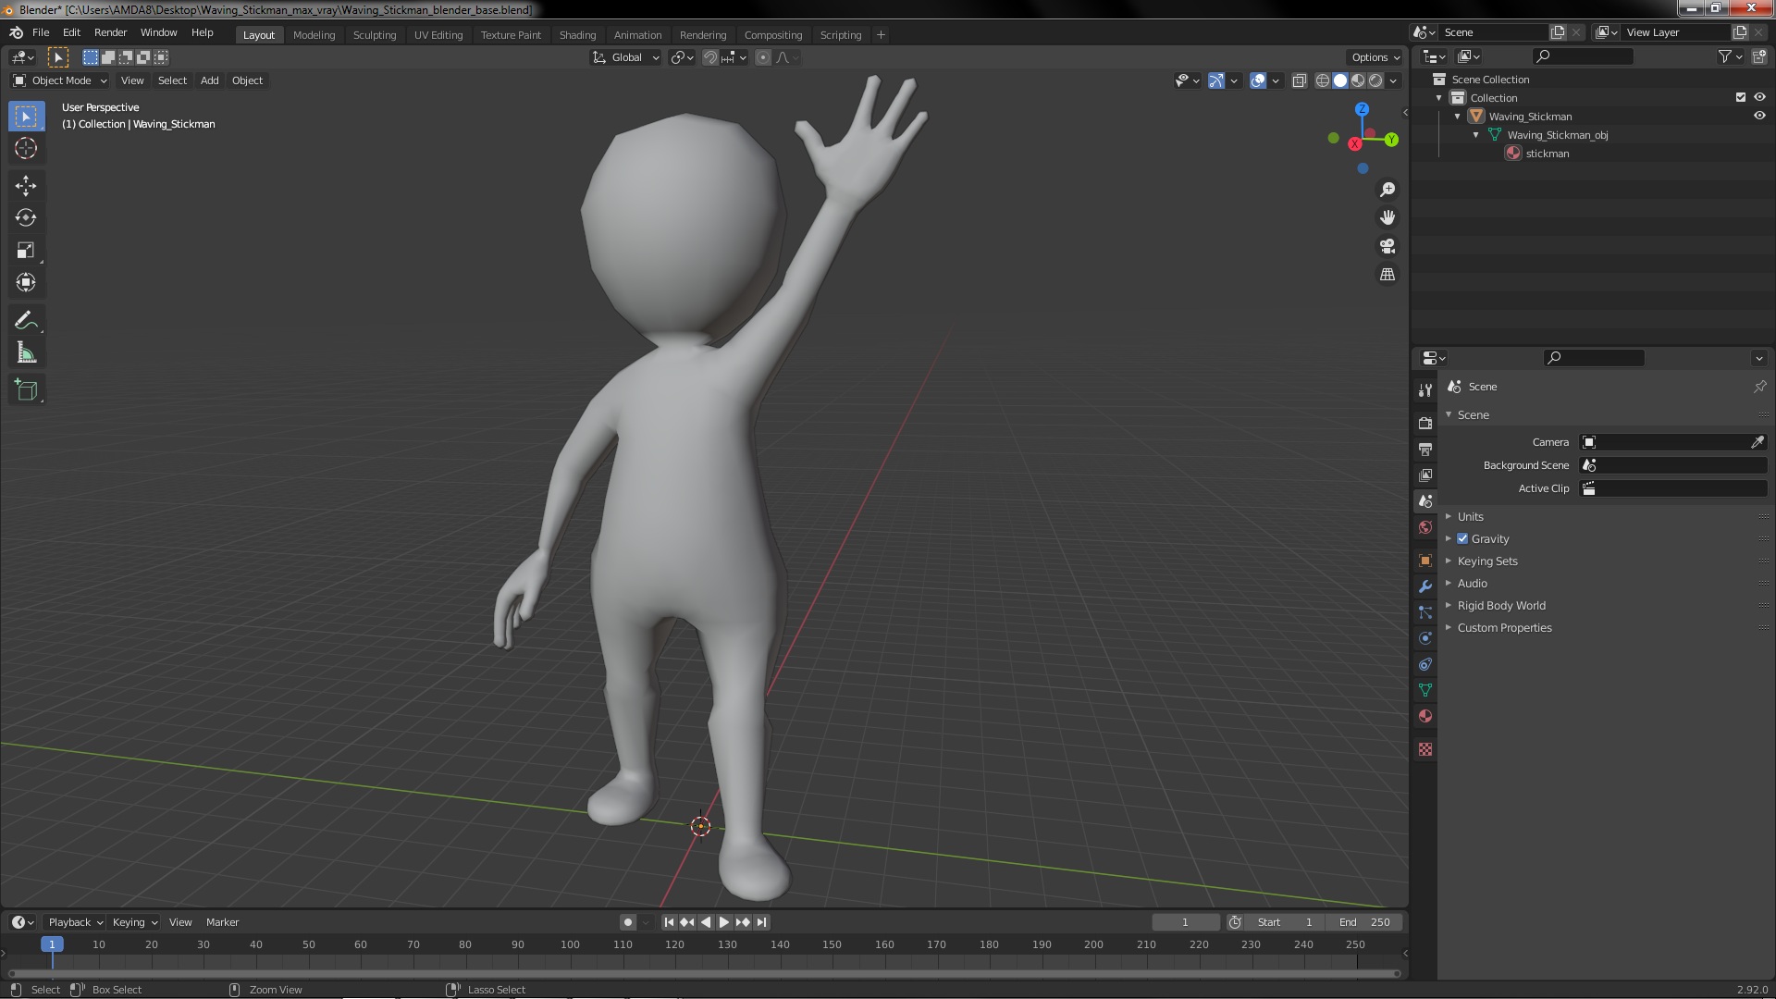This screenshot has width=1776, height=999.
Task: Open the Object properties tab
Action: click(1425, 561)
